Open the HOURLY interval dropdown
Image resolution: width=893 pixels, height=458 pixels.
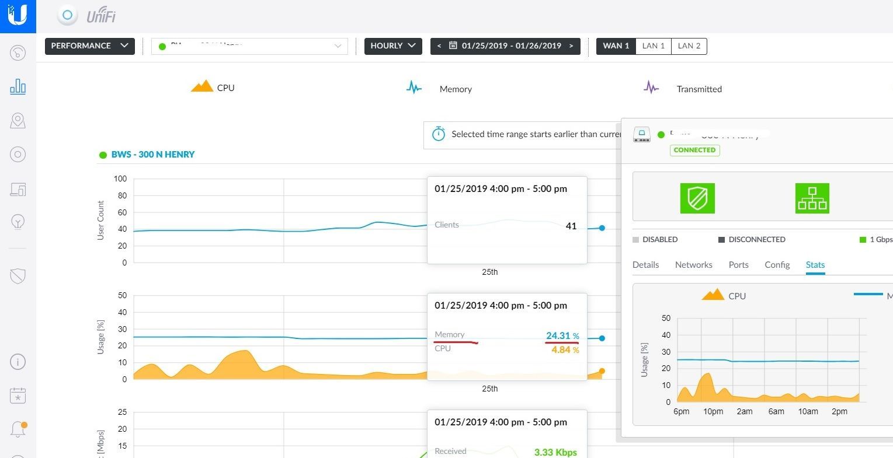pyautogui.click(x=392, y=46)
